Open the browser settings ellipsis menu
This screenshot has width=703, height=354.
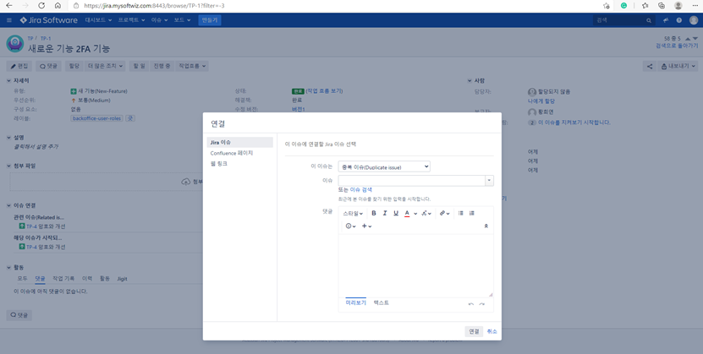695,6
